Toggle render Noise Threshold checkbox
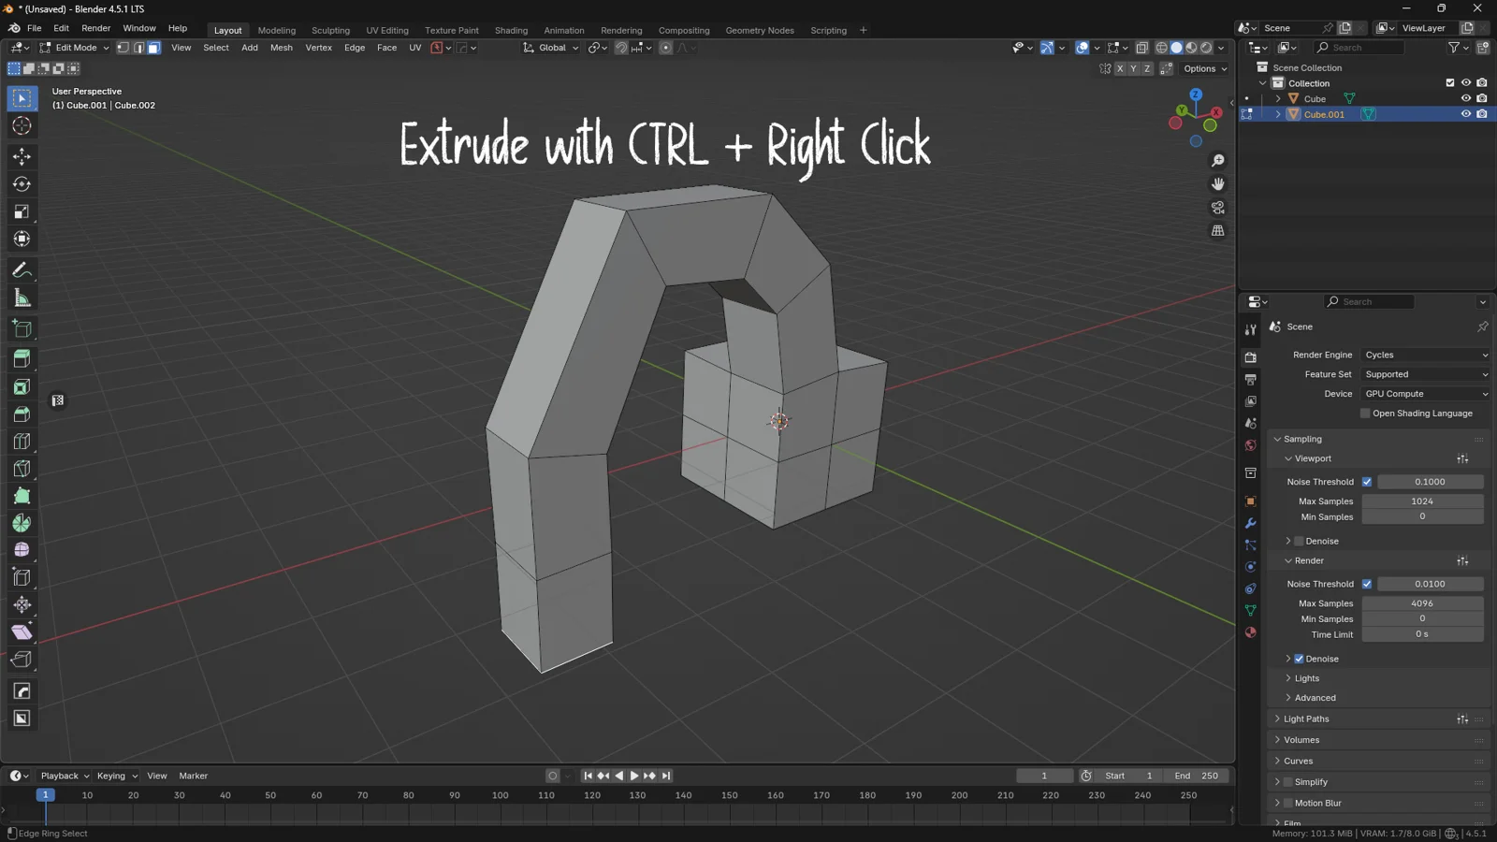 coord(1367,584)
